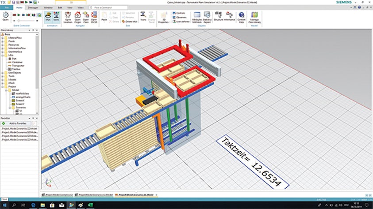Open the Icons editor in Edit group

tap(143, 16)
